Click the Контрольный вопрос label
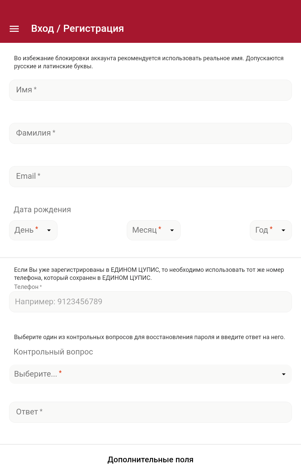This screenshot has height=474, width=301. point(53,352)
